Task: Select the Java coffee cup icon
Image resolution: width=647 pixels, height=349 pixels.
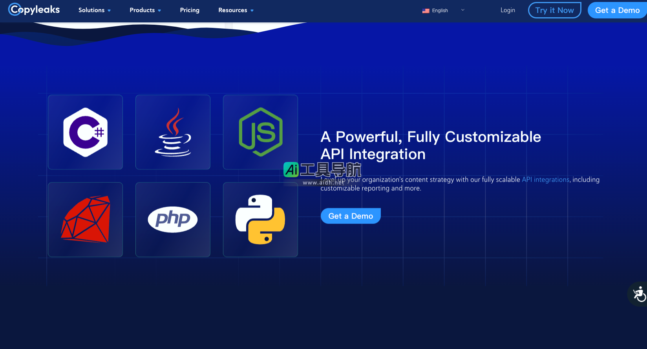Action: tap(173, 132)
